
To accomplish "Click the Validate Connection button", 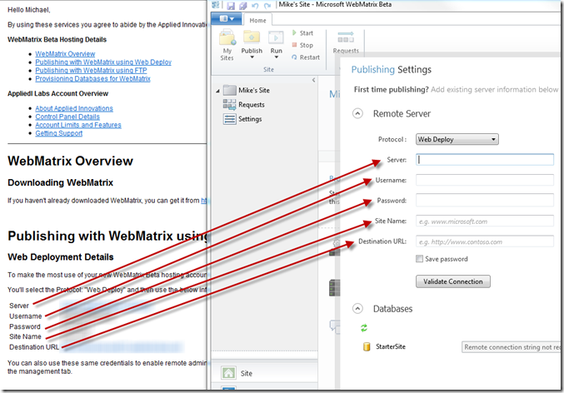I will 453,281.
